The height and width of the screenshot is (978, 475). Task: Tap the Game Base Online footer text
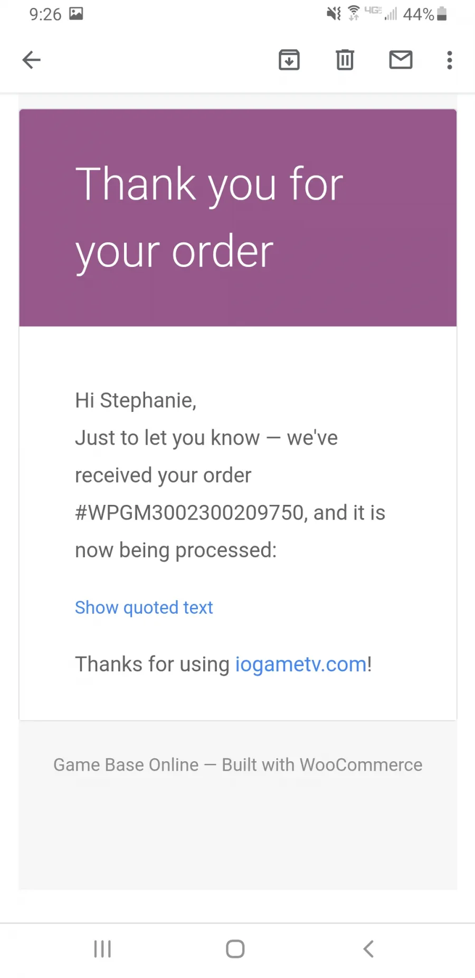click(238, 765)
